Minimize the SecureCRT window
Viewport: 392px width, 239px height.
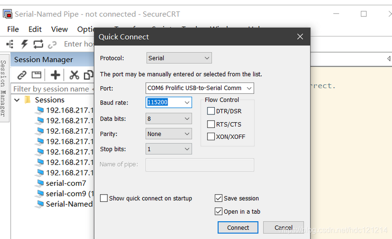[336, 14]
